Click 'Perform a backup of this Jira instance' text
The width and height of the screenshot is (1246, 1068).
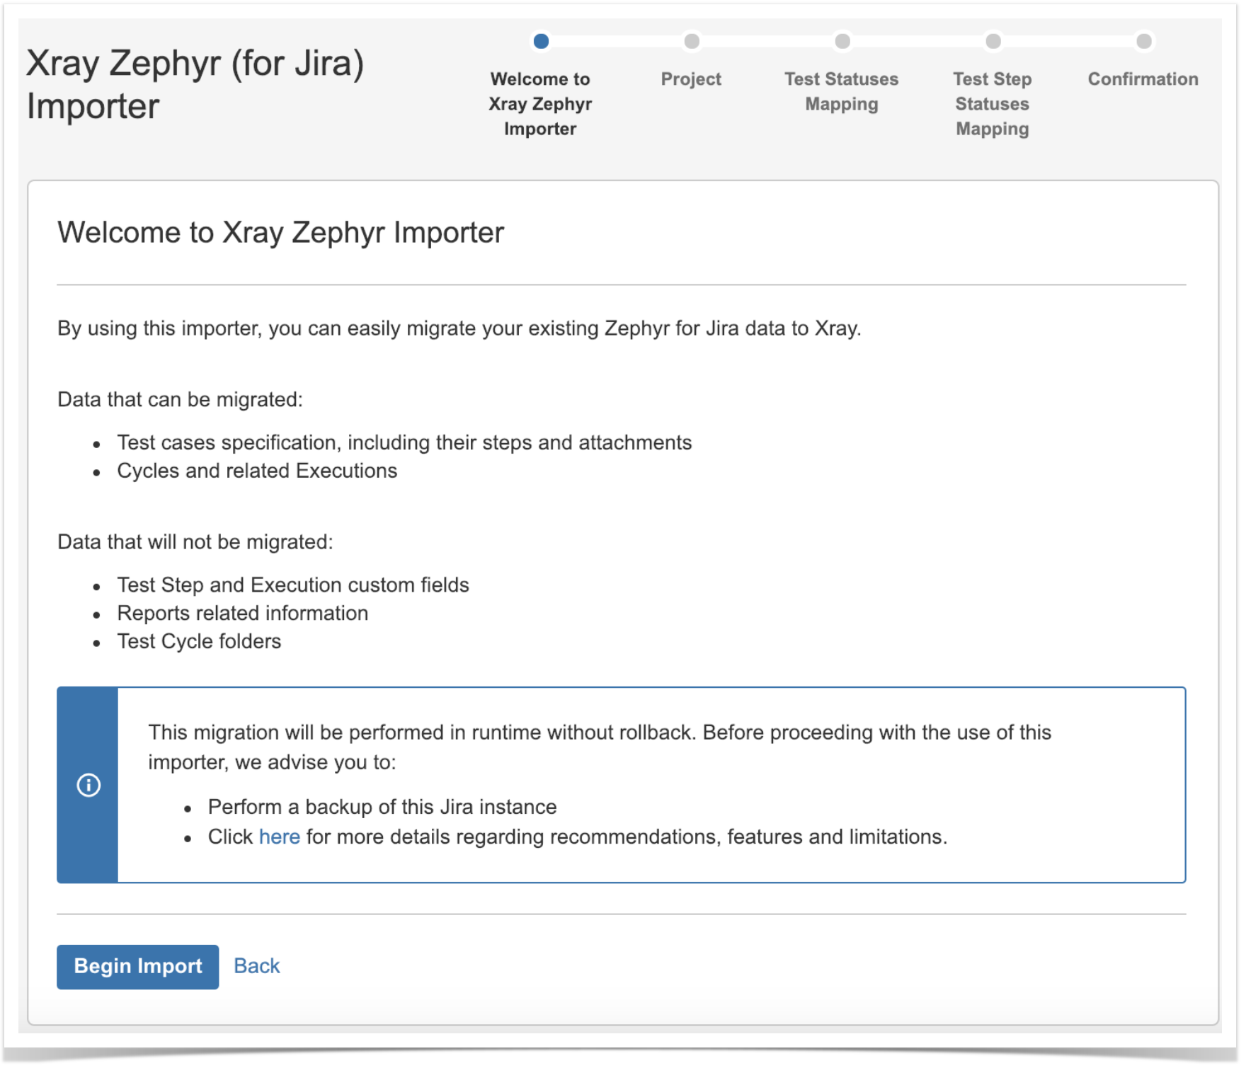[x=382, y=807]
